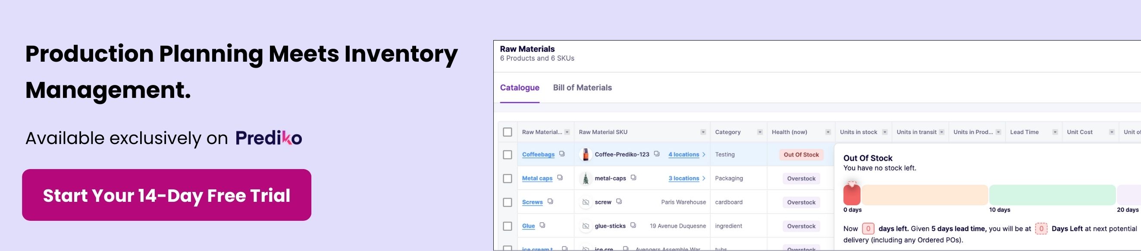1141x251 pixels.
Task: Open the Units in Prod... column dropdown
Action: (x=998, y=132)
